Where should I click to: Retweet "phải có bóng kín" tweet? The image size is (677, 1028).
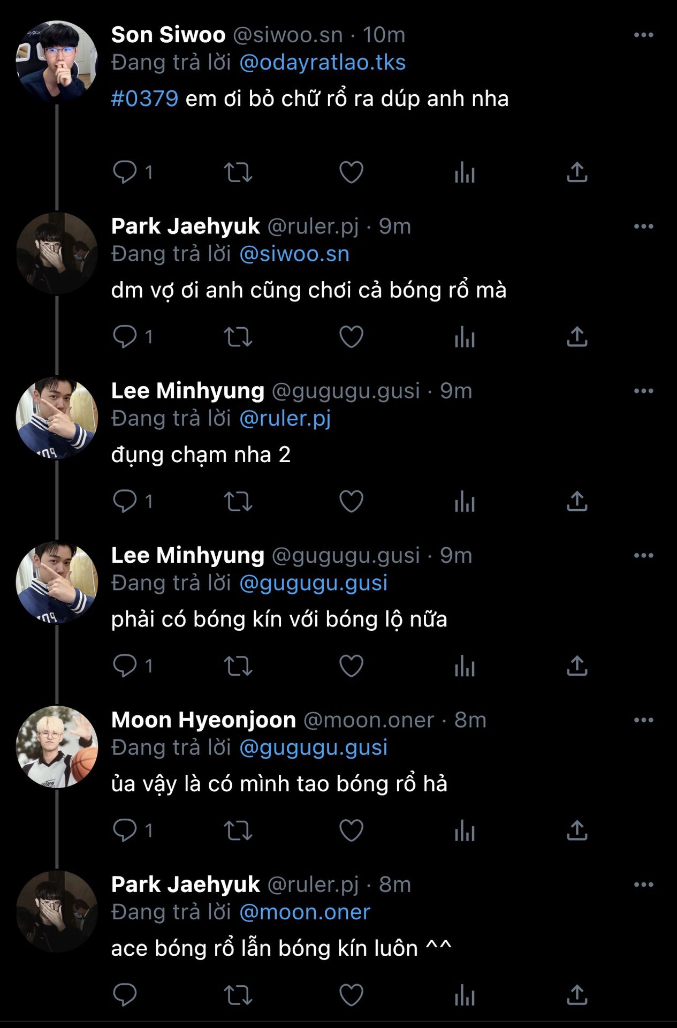point(238,666)
